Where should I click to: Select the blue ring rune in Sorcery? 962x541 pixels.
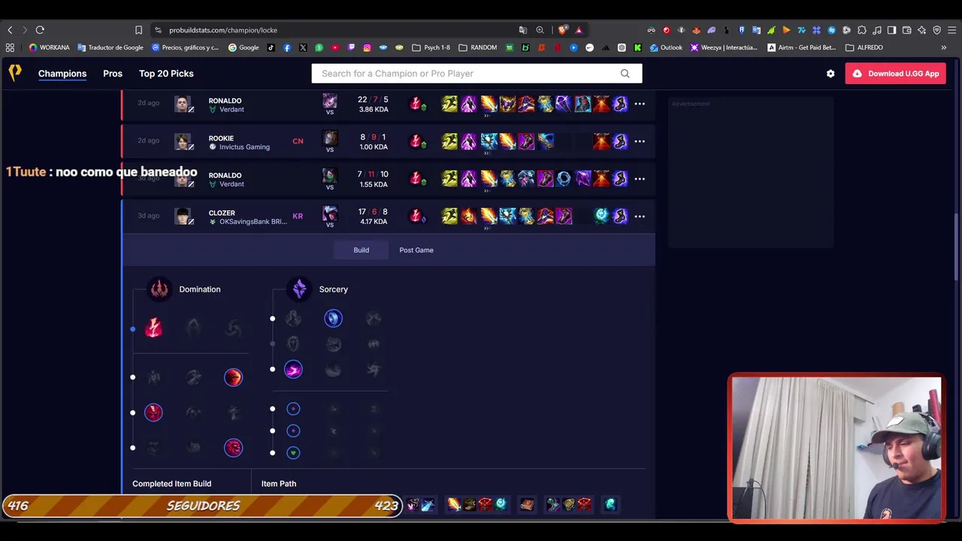click(333, 319)
